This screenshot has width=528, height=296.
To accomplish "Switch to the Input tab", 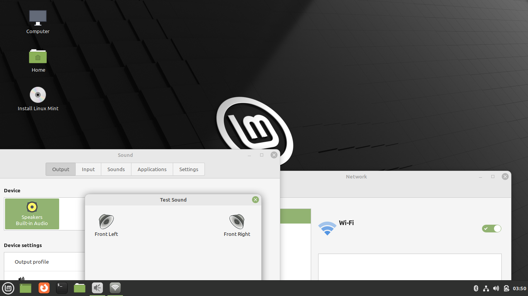I will (88, 169).
